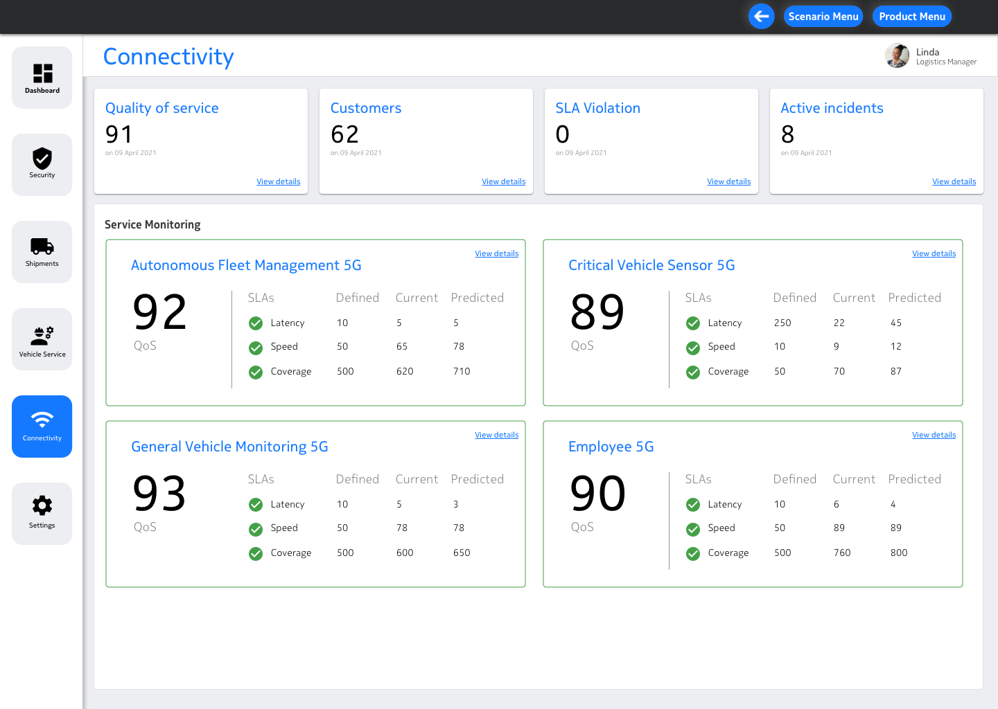This screenshot has height=709, width=998.
Task: Open the Scenario Menu
Action: point(823,17)
